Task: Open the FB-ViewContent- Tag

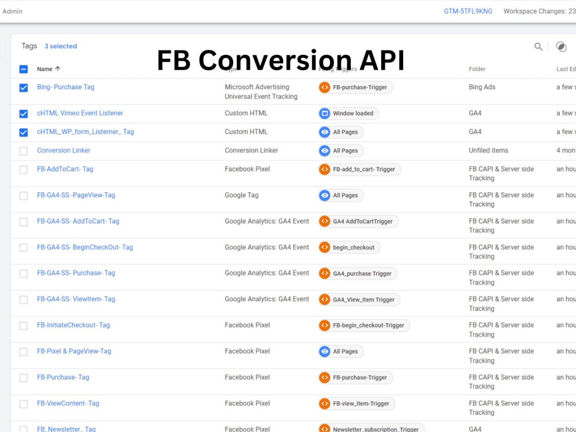Action: 68,403
